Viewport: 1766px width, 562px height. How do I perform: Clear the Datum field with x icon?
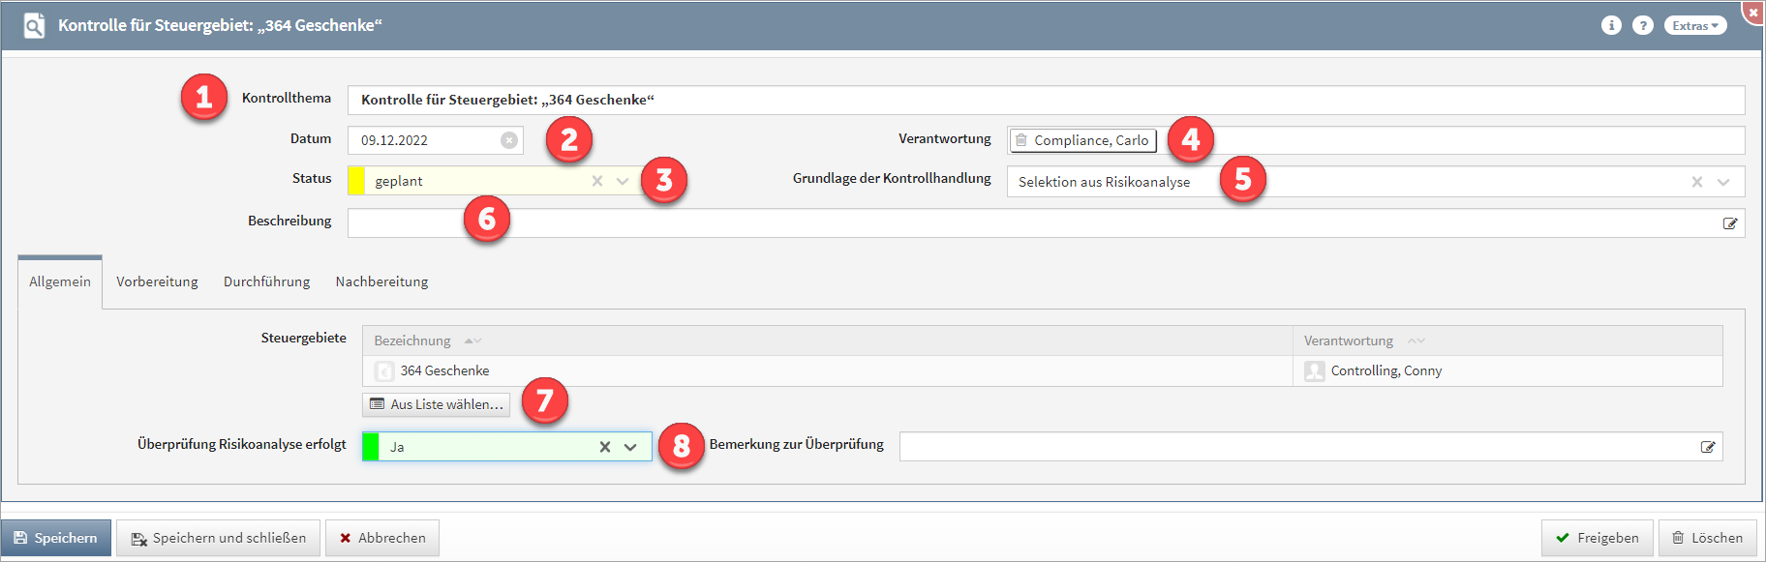coord(508,140)
